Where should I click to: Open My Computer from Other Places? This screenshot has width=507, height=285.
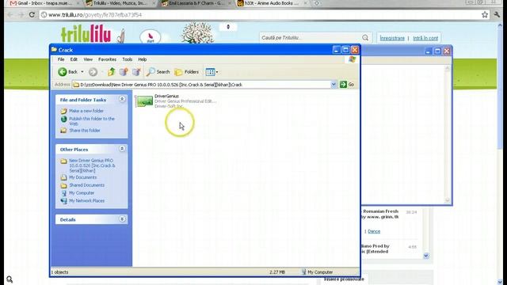click(x=82, y=193)
